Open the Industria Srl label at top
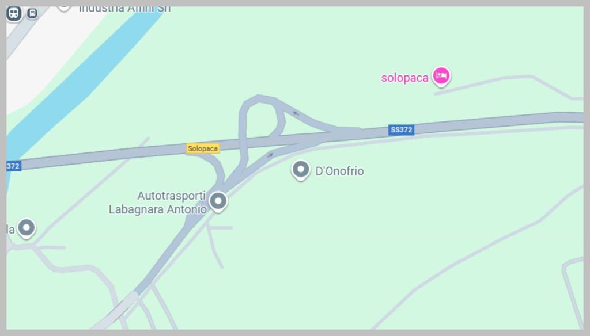This screenshot has height=336, width=590. pyautogui.click(x=124, y=9)
